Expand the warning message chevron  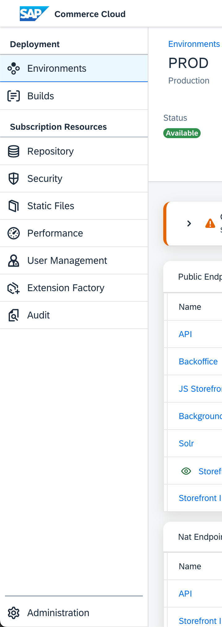click(x=189, y=223)
